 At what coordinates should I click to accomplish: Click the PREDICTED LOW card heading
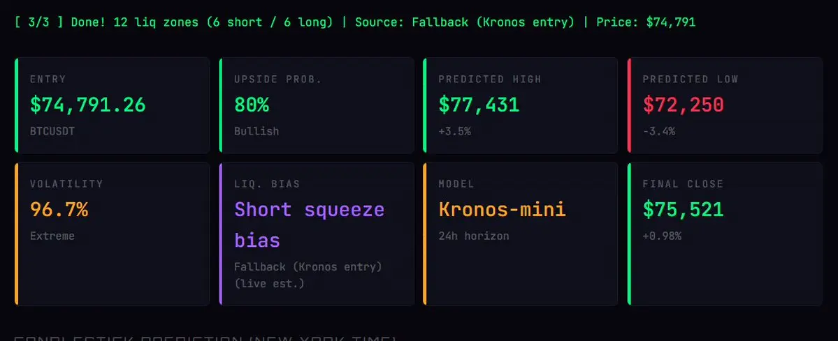pyautogui.click(x=690, y=79)
